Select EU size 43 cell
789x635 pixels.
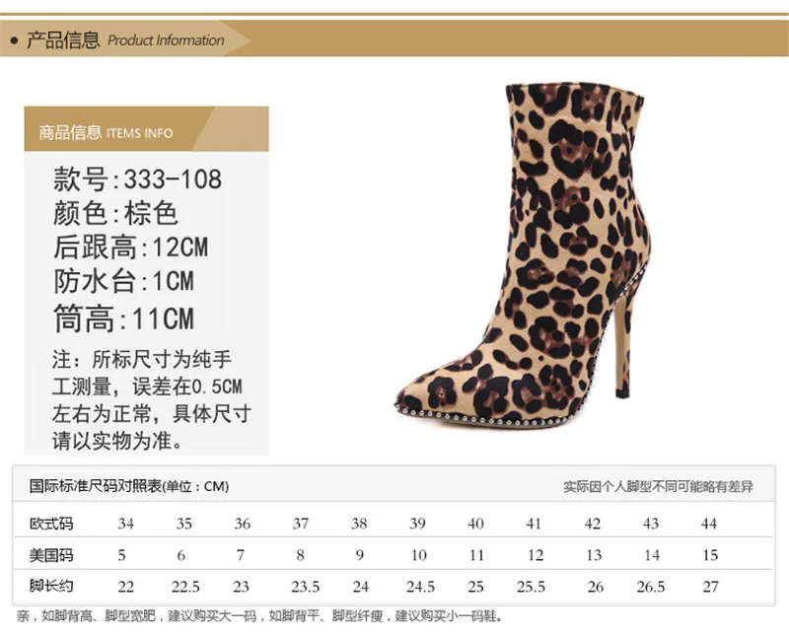tap(651, 524)
